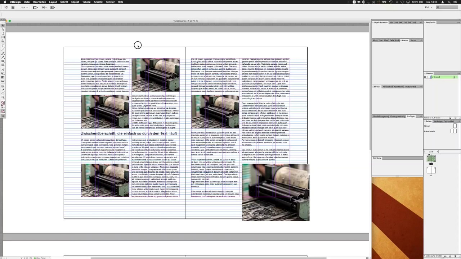Open the Fenster menu

[x=110, y=2]
